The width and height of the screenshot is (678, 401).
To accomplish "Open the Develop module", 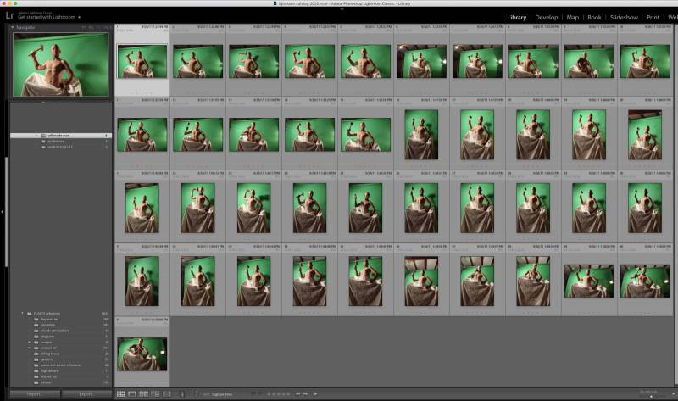I will [546, 17].
